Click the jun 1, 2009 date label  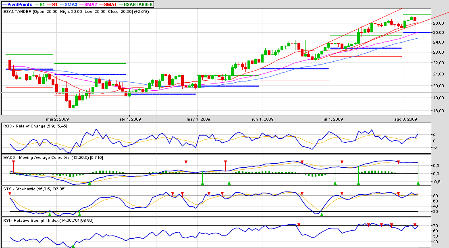click(x=262, y=119)
